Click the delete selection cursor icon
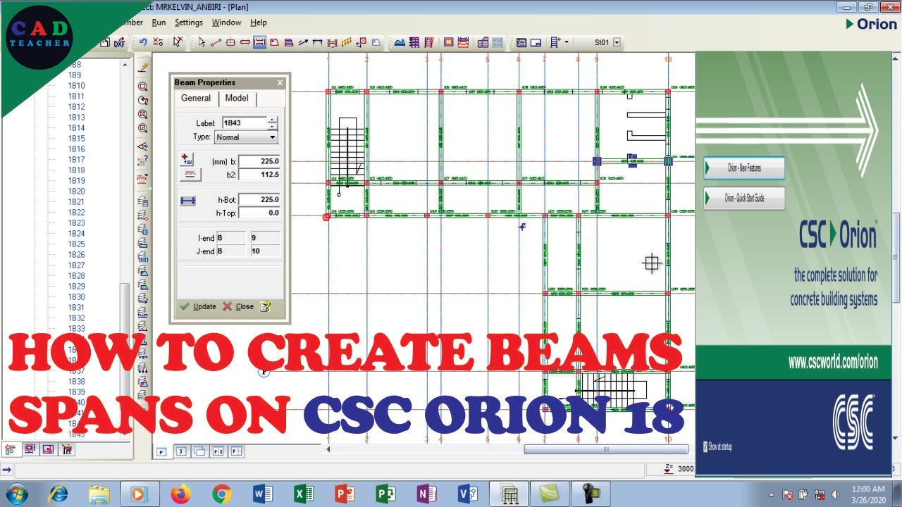The width and height of the screenshot is (902, 507). point(178,42)
